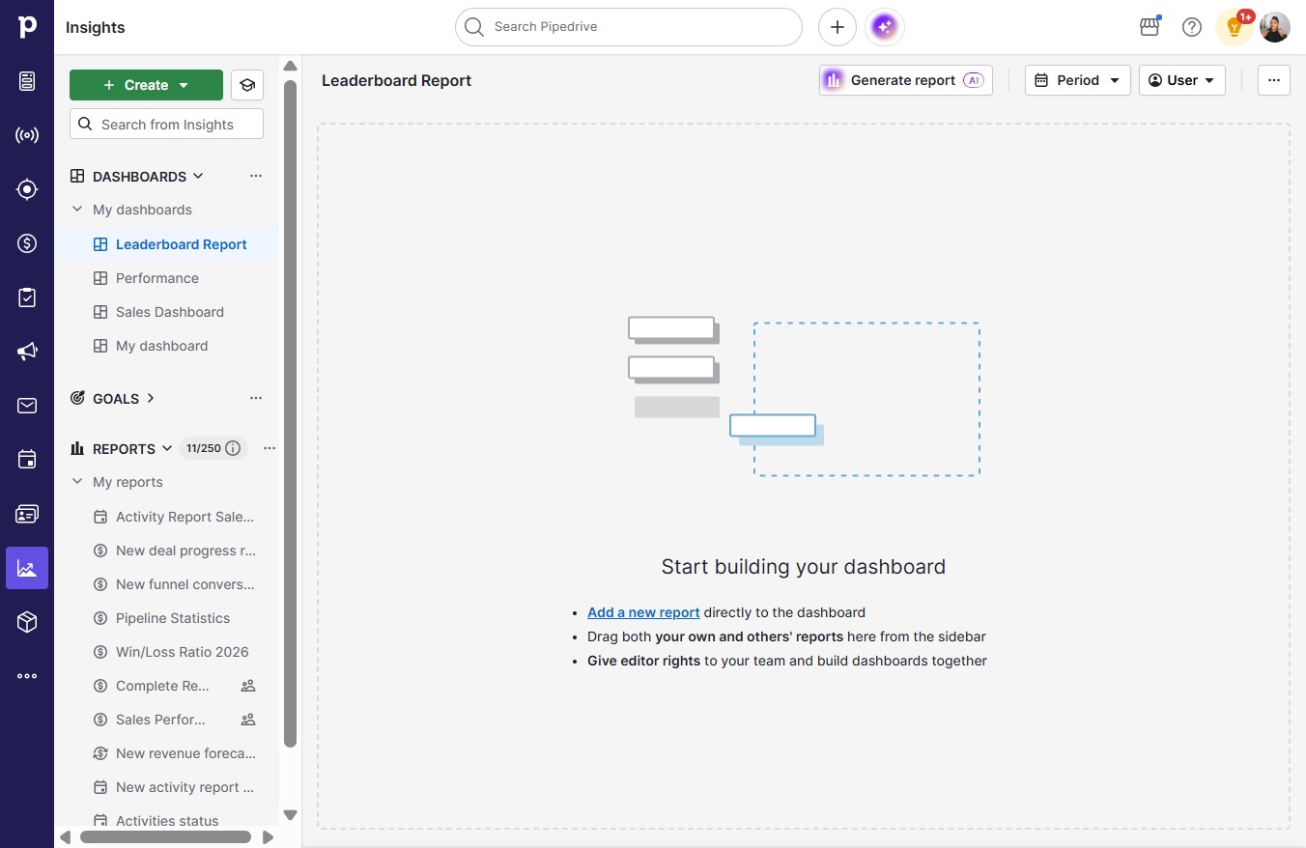Open the Help question mark icon
Screen dimensions: 1306x848
coord(1192,27)
